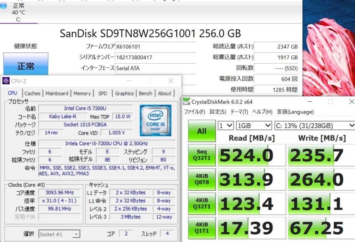Click the 4KiB Q8T8 write result 264.0
The height and width of the screenshot is (242, 355).
(321, 179)
